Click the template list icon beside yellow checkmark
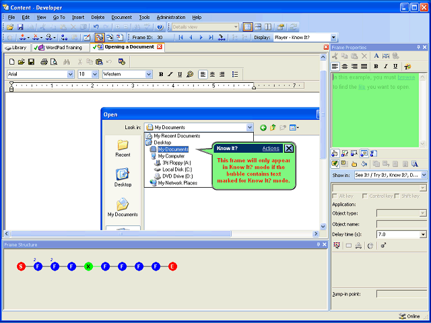 point(344,164)
